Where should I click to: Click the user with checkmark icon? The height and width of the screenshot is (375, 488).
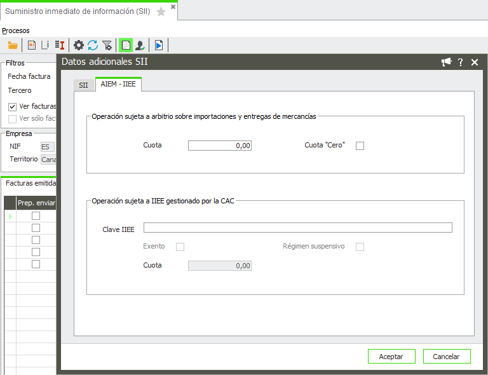140,45
